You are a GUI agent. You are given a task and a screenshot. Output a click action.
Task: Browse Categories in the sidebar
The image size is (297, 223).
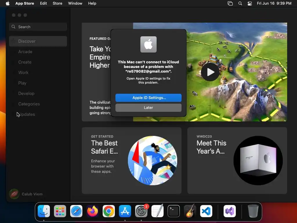[x=29, y=104]
